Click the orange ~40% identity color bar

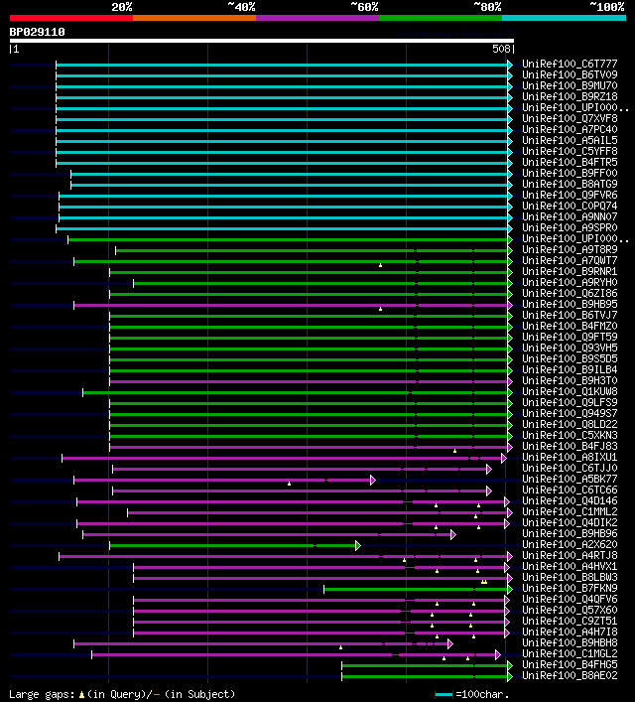tap(194, 18)
